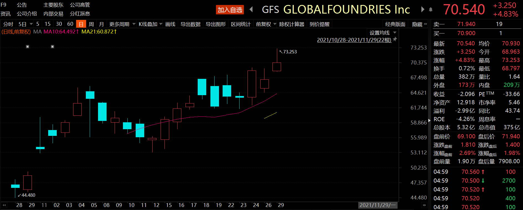Open the 公司介绍 company profile menu
The image size is (523, 210).
[x=27, y=14]
